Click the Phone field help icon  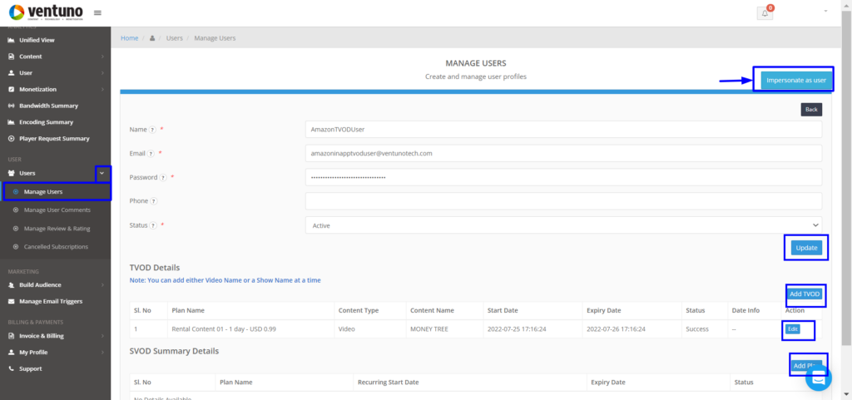click(x=154, y=201)
